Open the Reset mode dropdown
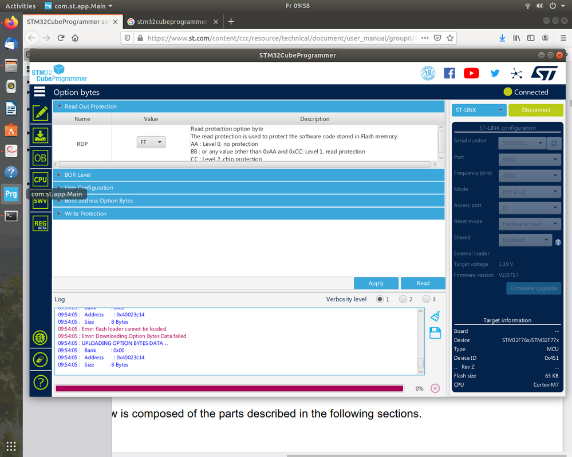 [530, 224]
